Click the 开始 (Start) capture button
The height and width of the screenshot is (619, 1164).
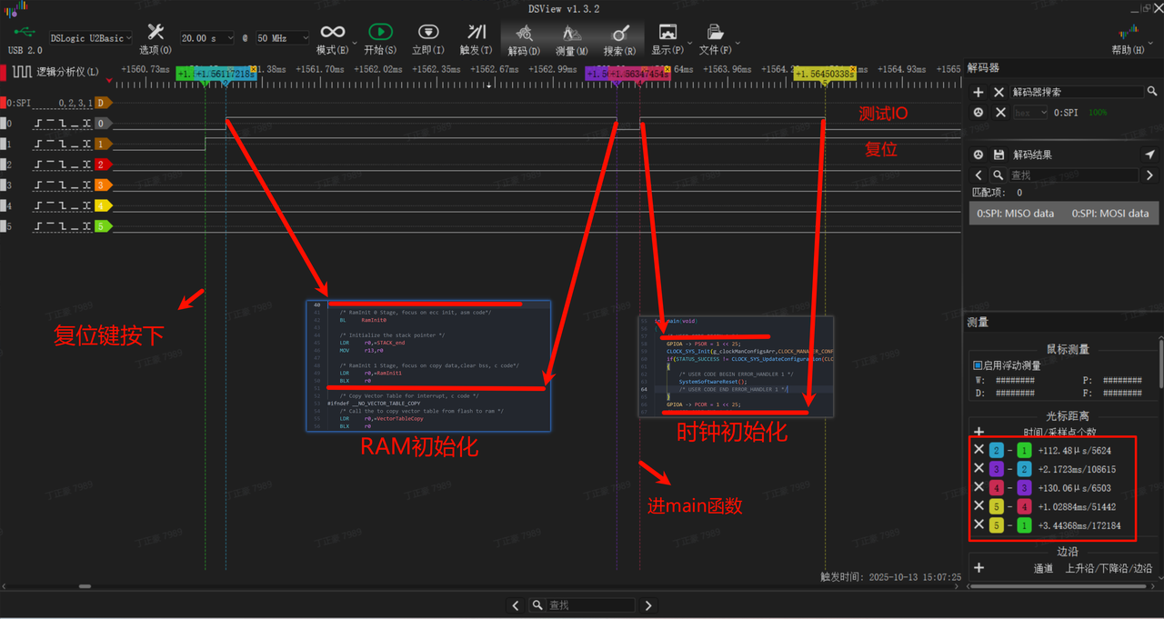point(380,35)
